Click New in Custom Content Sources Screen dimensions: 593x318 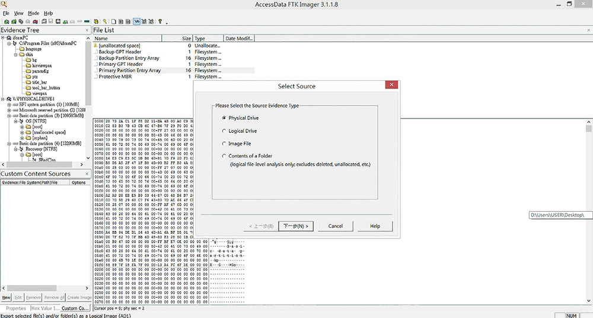click(x=6, y=298)
